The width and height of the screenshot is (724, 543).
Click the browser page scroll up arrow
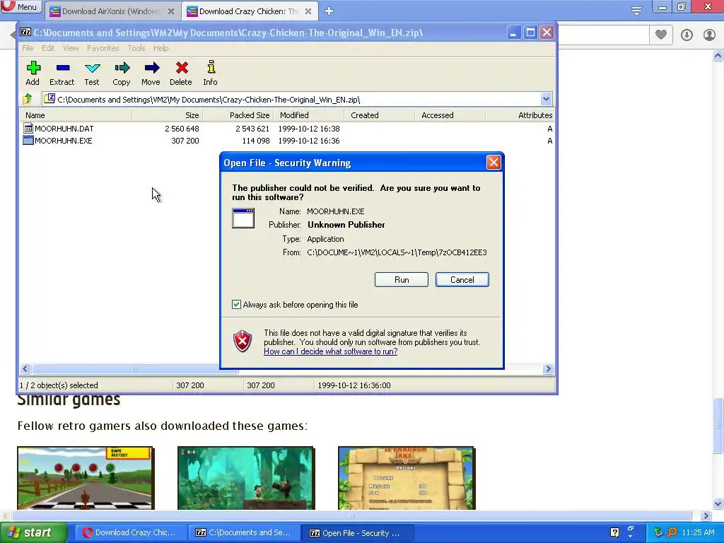tap(718, 56)
